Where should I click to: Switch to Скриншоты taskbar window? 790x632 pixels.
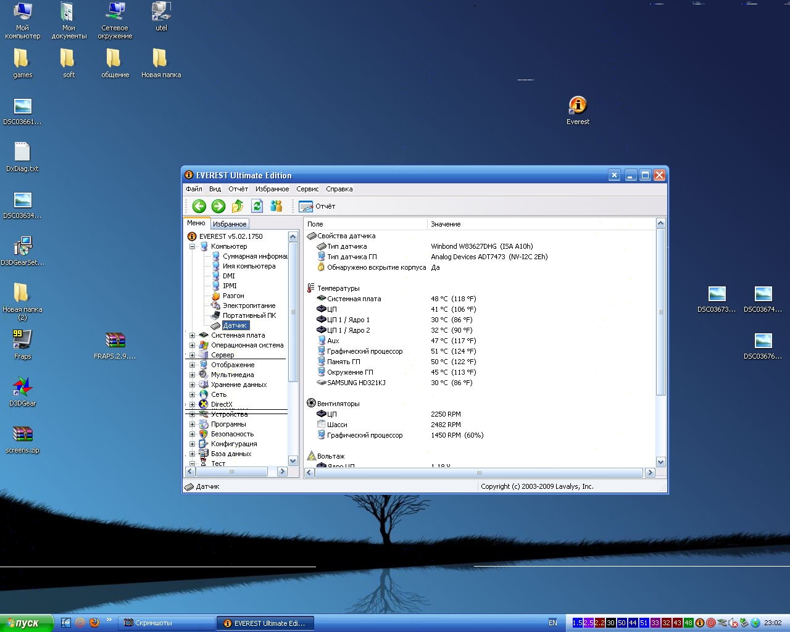166,623
